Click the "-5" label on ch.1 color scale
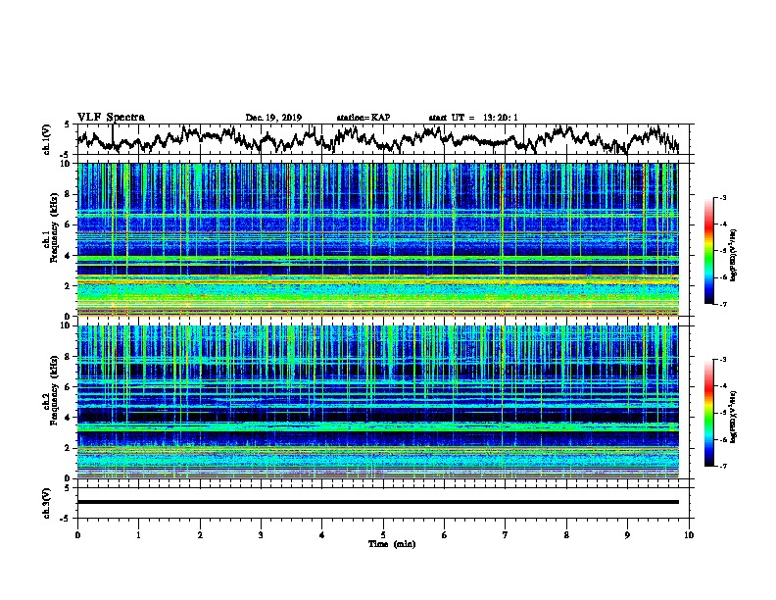Image resolution: width=776 pixels, height=600 pixels. coord(722,251)
